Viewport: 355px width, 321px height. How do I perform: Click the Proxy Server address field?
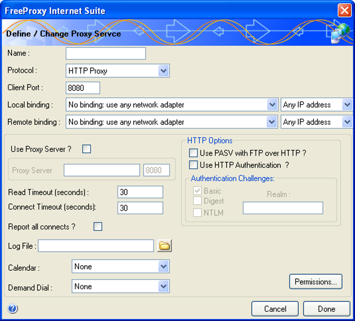click(102, 170)
